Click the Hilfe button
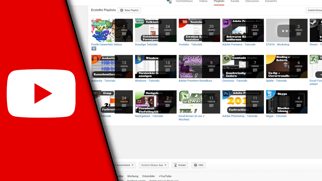This screenshot has height=181, width=322. pos(199,165)
